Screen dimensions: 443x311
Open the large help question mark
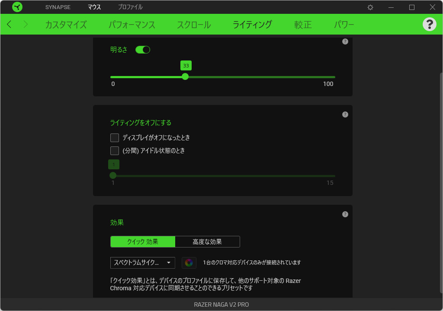pyautogui.click(x=429, y=24)
